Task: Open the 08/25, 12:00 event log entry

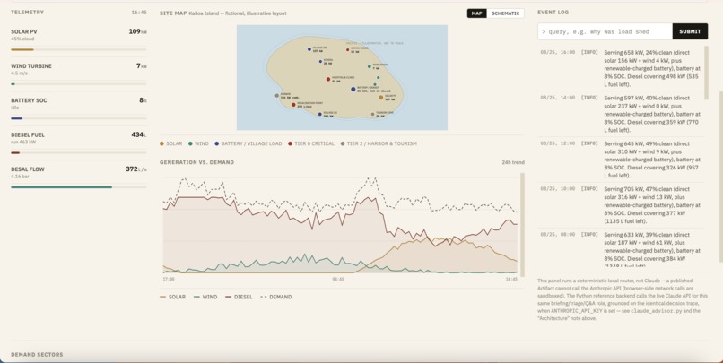Action: [x=621, y=160]
